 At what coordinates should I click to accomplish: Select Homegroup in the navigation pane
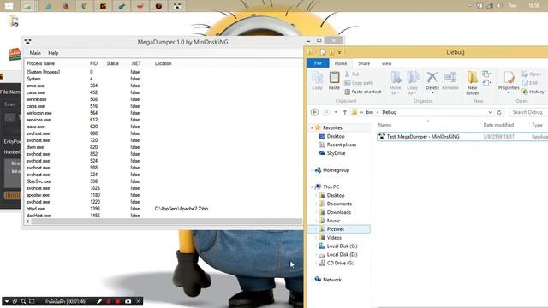coord(336,170)
